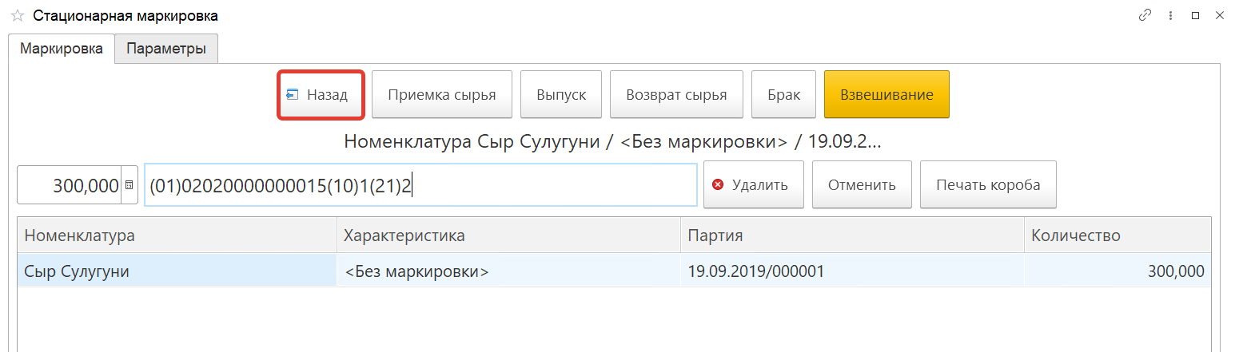The width and height of the screenshot is (1235, 352).
Task: Select the Маркировка tab
Action: point(62,49)
